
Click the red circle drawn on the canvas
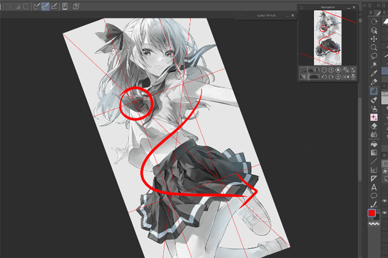point(136,104)
